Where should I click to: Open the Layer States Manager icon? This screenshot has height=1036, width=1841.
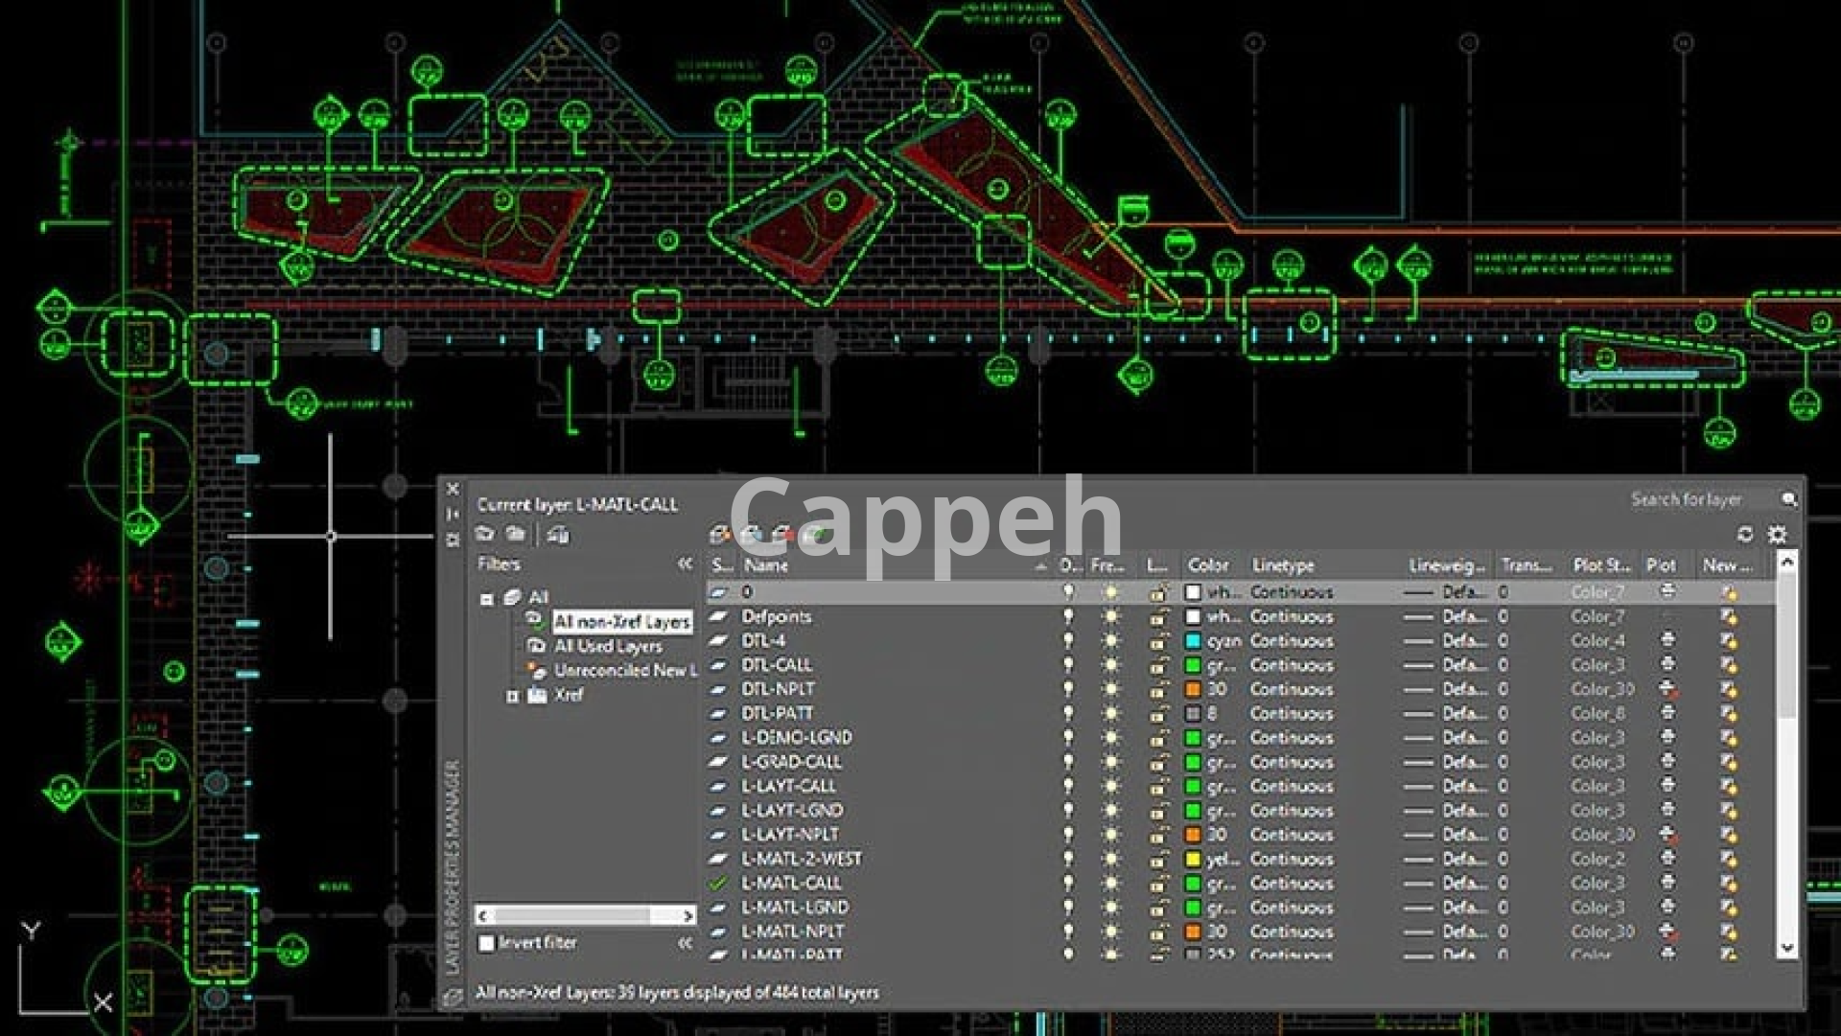coord(558,535)
